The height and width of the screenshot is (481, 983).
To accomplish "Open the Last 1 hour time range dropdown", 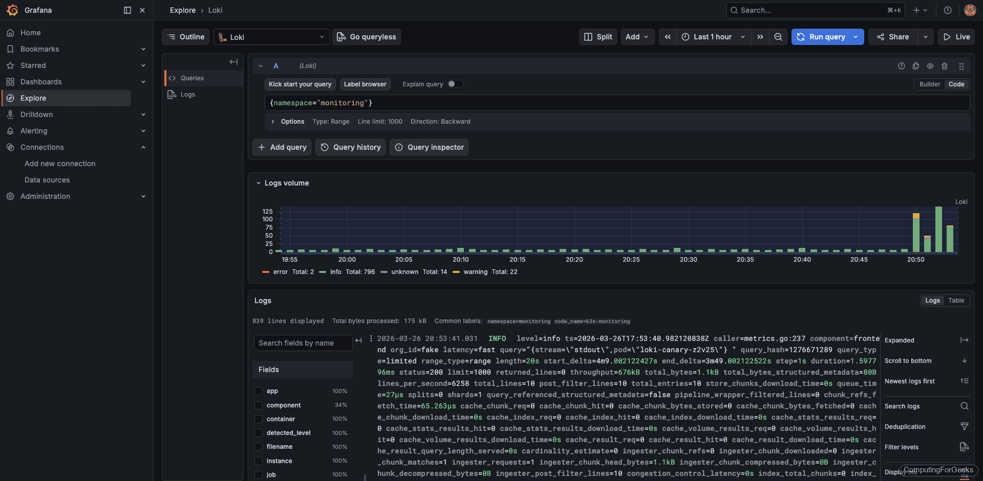I will (x=712, y=36).
